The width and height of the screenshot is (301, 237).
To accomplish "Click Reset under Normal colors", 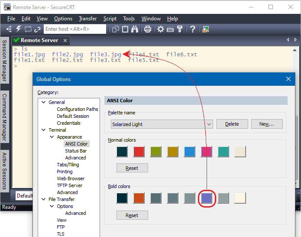I will 132,168.
